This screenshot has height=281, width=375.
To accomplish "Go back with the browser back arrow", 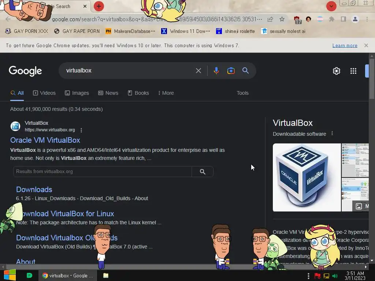I will click(8, 19).
